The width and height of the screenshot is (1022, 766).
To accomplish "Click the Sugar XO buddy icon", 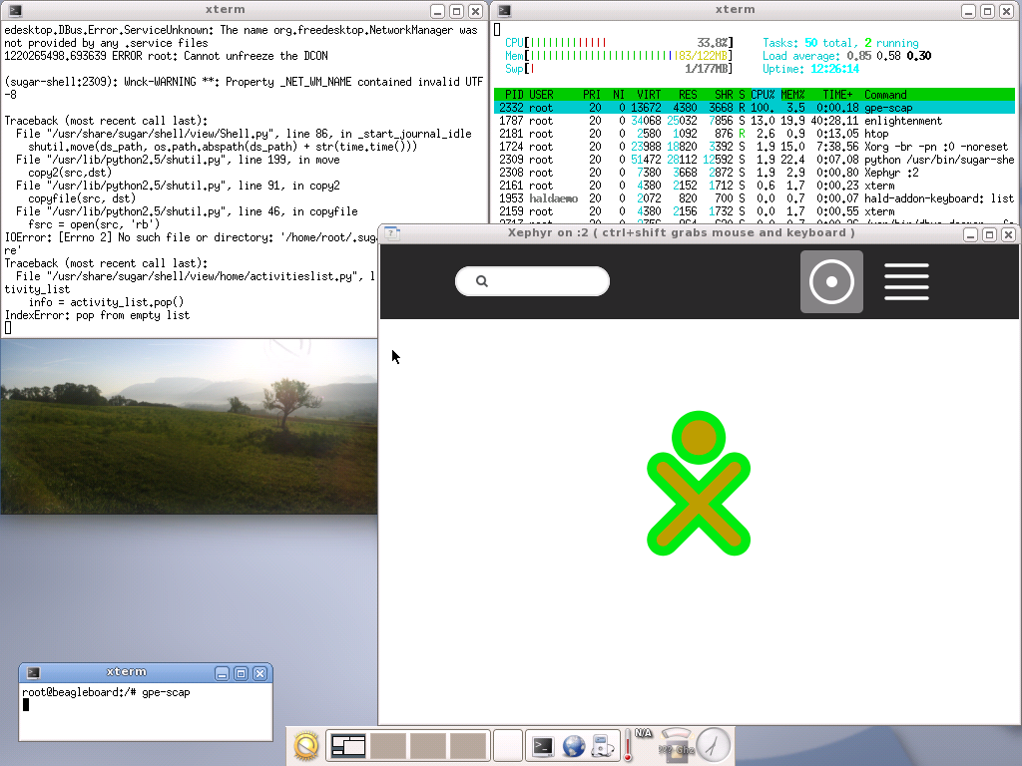I will pos(698,484).
